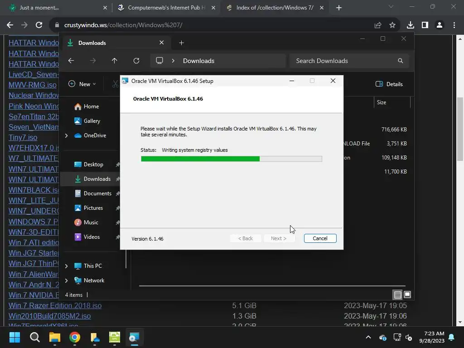Image resolution: width=464 pixels, height=348 pixels.
Task: Refresh the Downloads folder
Action: tap(136, 61)
